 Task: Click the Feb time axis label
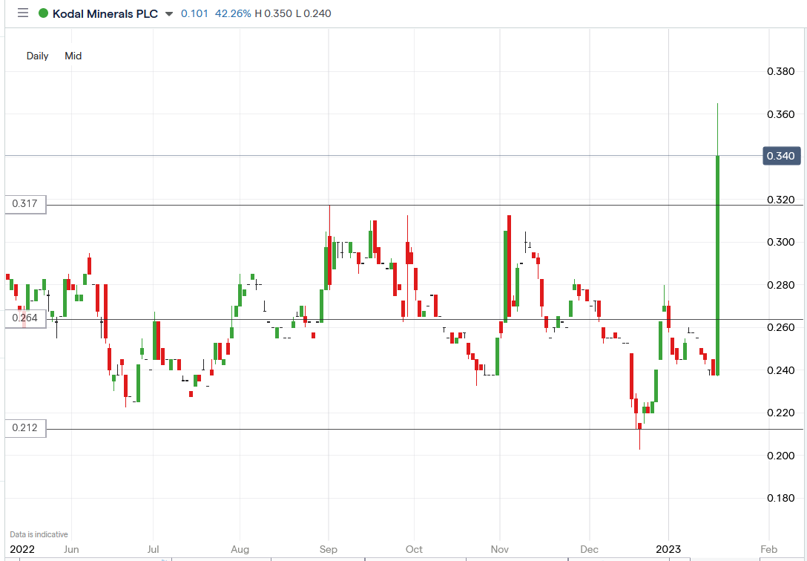(x=769, y=549)
